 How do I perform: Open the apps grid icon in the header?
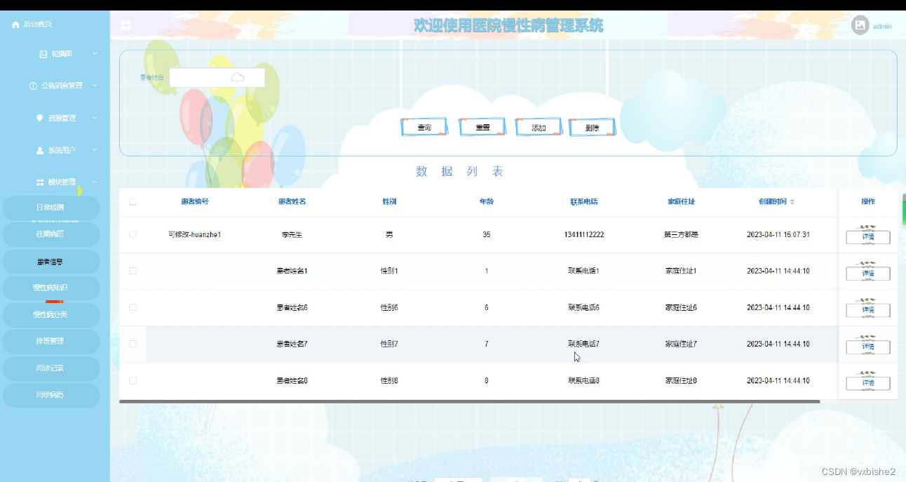(126, 25)
